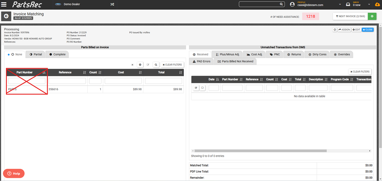Open the Help chat button
This screenshot has height=181, width=382.
click(x=14, y=174)
